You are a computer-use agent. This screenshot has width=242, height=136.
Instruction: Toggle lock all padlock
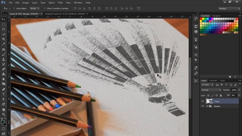tap(221, 96)
